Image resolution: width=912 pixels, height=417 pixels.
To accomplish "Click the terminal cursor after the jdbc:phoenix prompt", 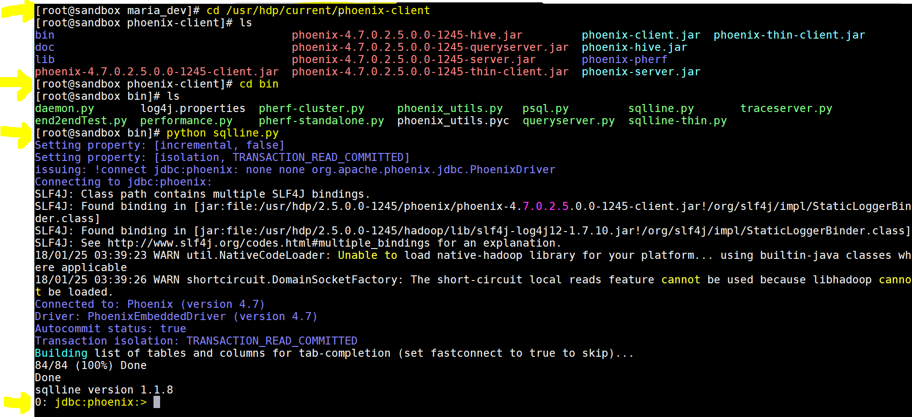I will pos(157,402).
